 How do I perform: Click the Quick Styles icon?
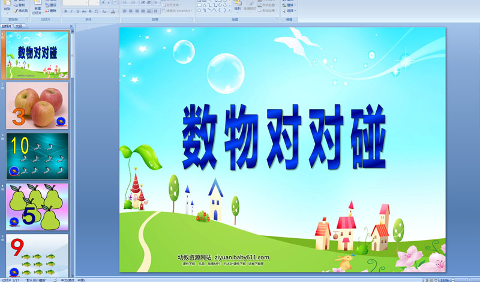point(250,6)
